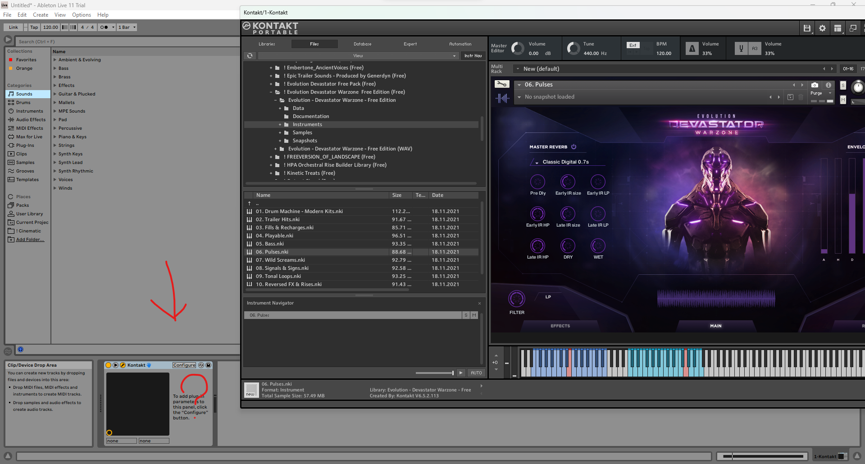865x464 pixels.
Task: Toggle the Master Reverb power button
Action: coord(574,147)
